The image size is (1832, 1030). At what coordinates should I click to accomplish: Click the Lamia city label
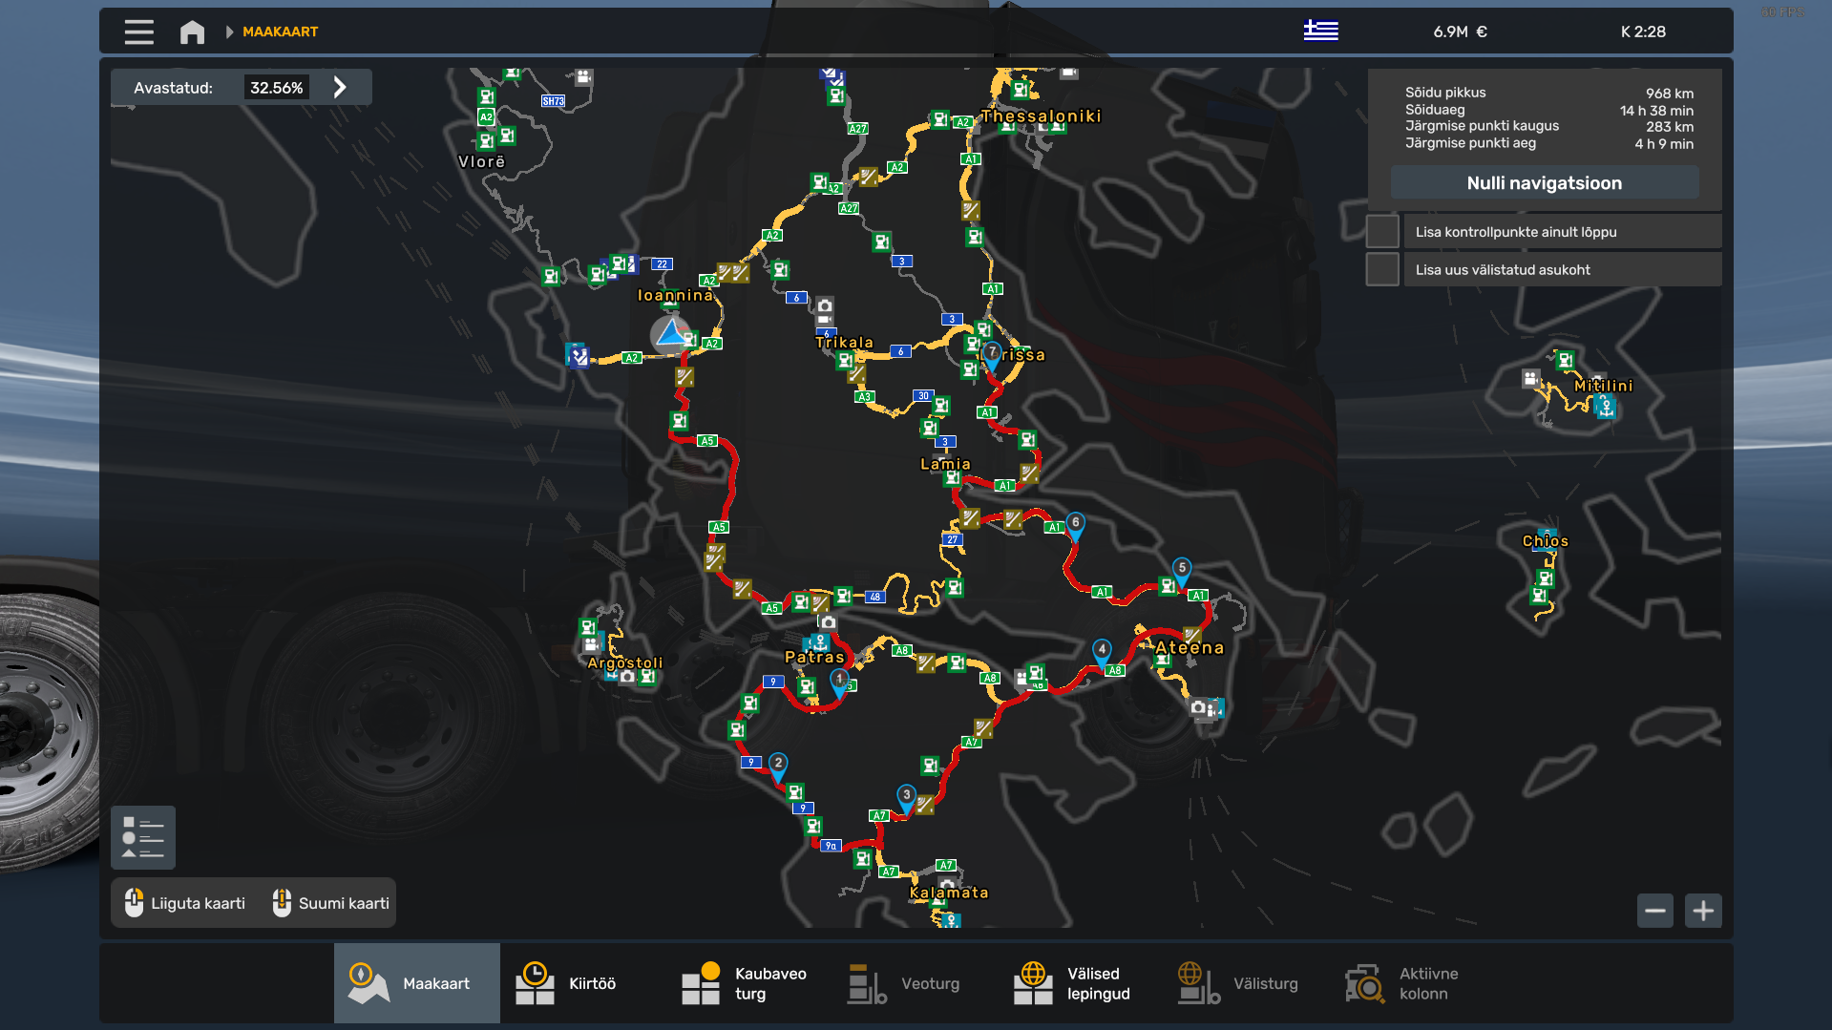pyautogui.click(x=945, y=464)
